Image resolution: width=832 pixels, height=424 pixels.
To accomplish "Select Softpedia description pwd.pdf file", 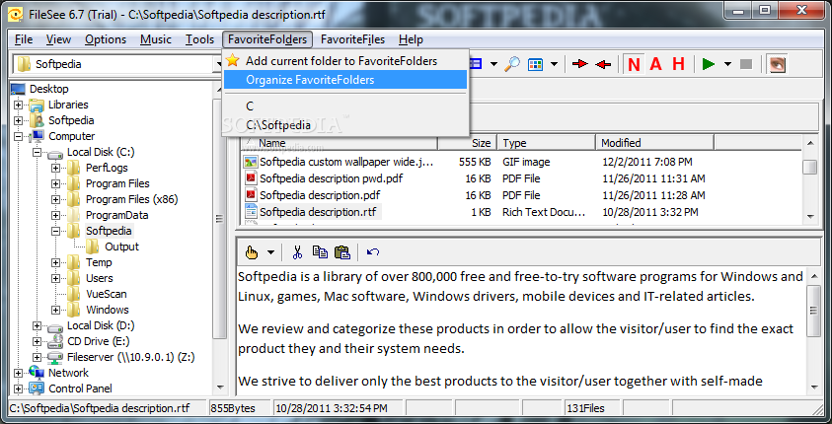I will click(x=331, y=178).
